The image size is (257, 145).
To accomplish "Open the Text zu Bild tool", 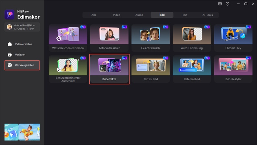I will (151, 69).
